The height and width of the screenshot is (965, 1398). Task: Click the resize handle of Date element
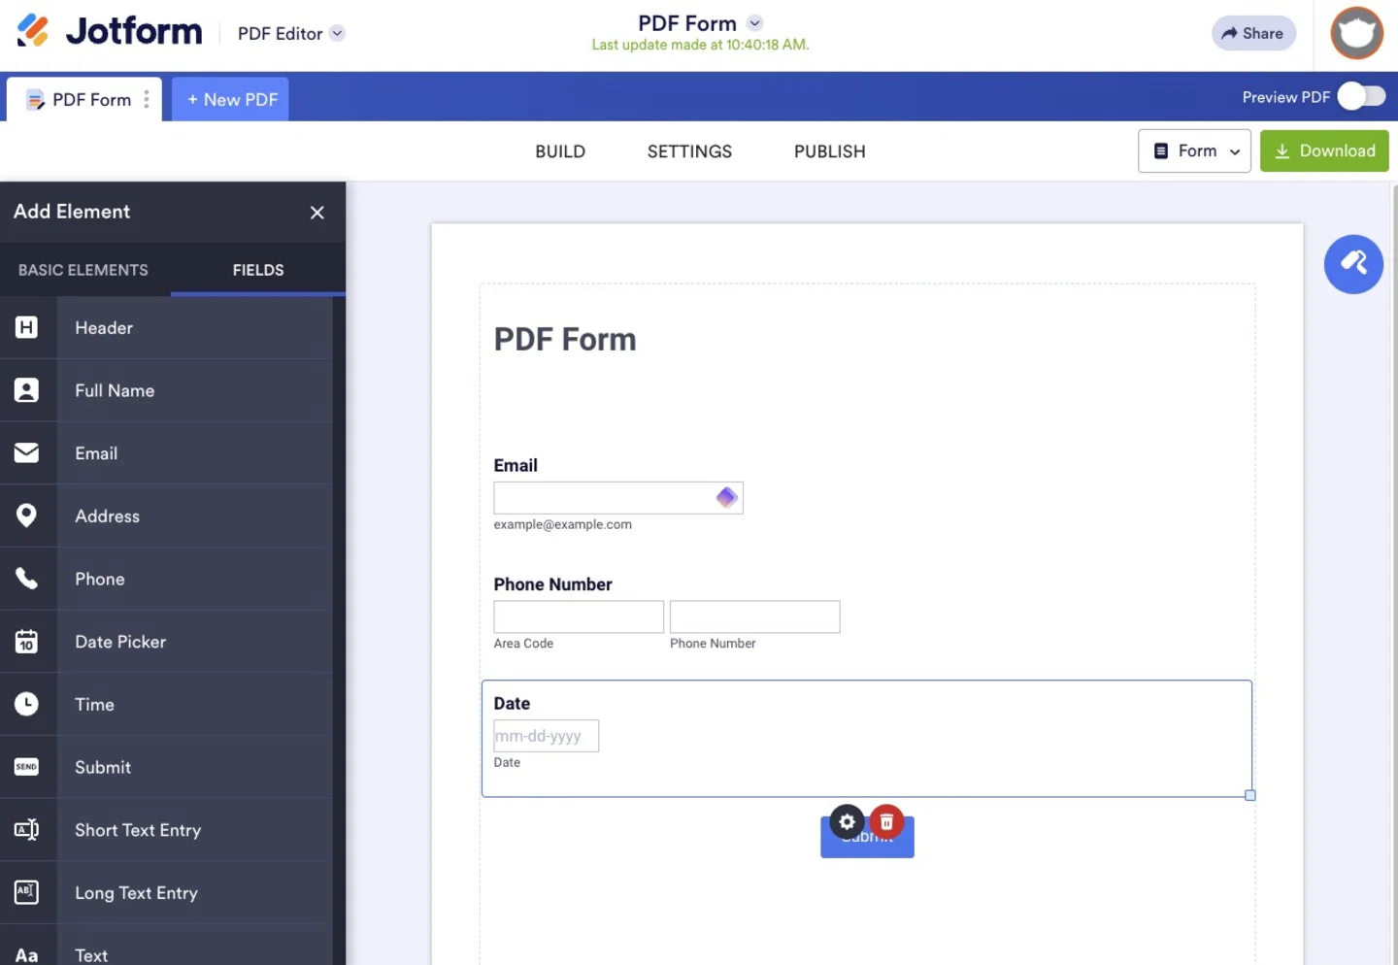pos(1250,795)
